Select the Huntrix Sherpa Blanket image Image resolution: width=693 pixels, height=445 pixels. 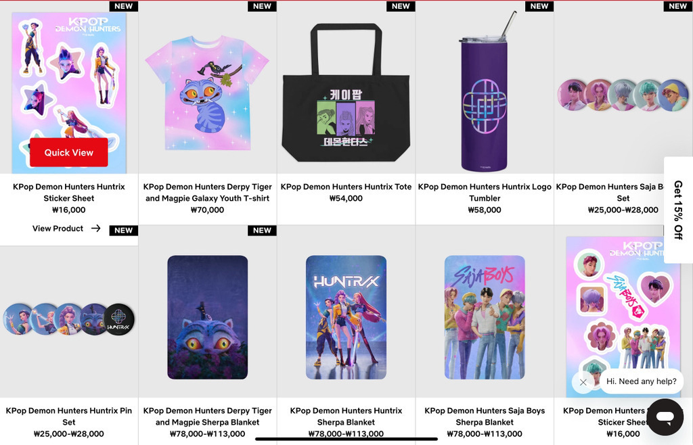346,317
